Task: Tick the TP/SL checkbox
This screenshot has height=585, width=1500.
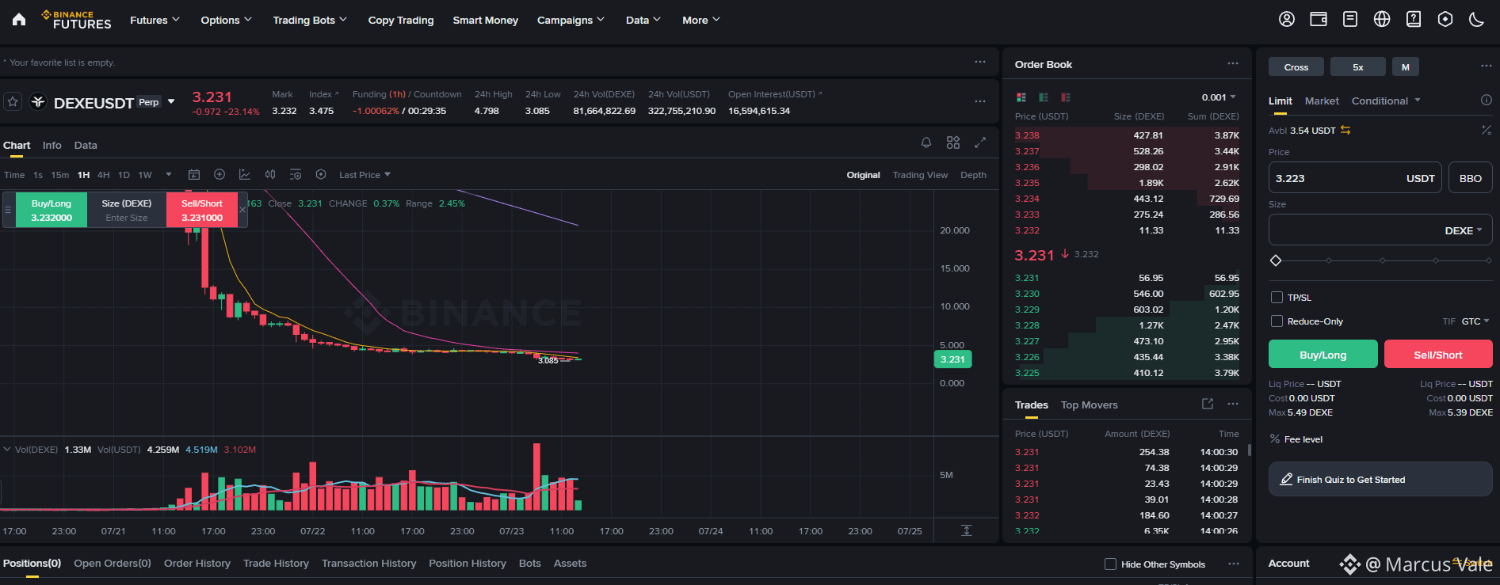Action: [1277, 298]
